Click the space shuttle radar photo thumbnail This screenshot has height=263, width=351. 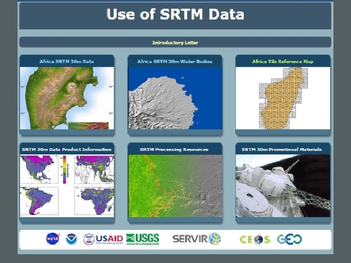pos(283,186)
